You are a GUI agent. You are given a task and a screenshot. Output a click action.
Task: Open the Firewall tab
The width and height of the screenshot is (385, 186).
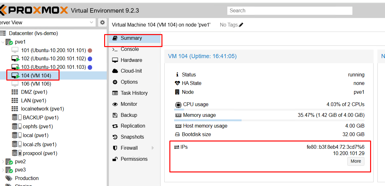(135, 148)
